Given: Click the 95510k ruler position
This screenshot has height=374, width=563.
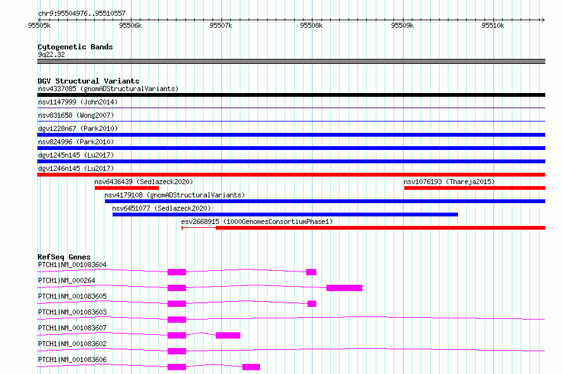Looking at the screenshot, I should click(x=493, y=25).
